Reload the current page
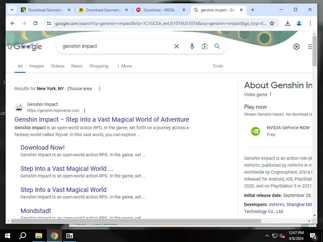Image resolution: width=323 pixels, height=242 pixels. pyautogui.click(x=35, y=23)
